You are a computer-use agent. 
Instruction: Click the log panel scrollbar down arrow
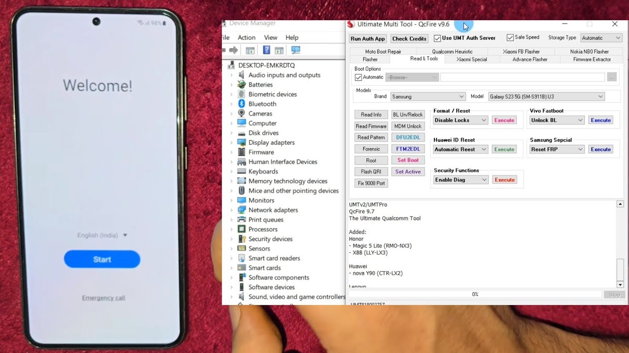coord(620,284)
